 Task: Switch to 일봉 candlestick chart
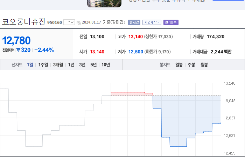click(x=179, y=65)
